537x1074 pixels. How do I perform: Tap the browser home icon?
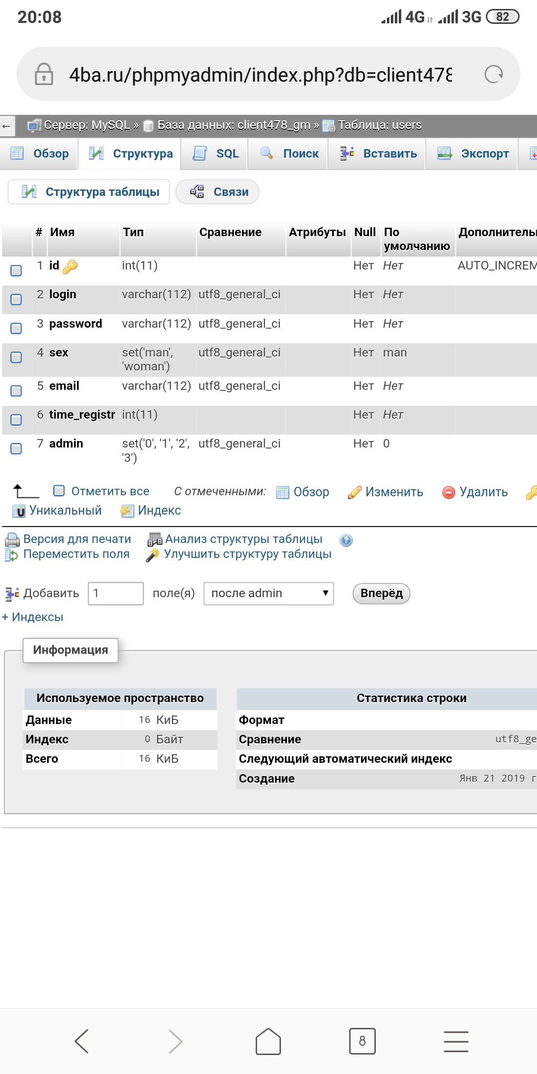pos(268,1041)
